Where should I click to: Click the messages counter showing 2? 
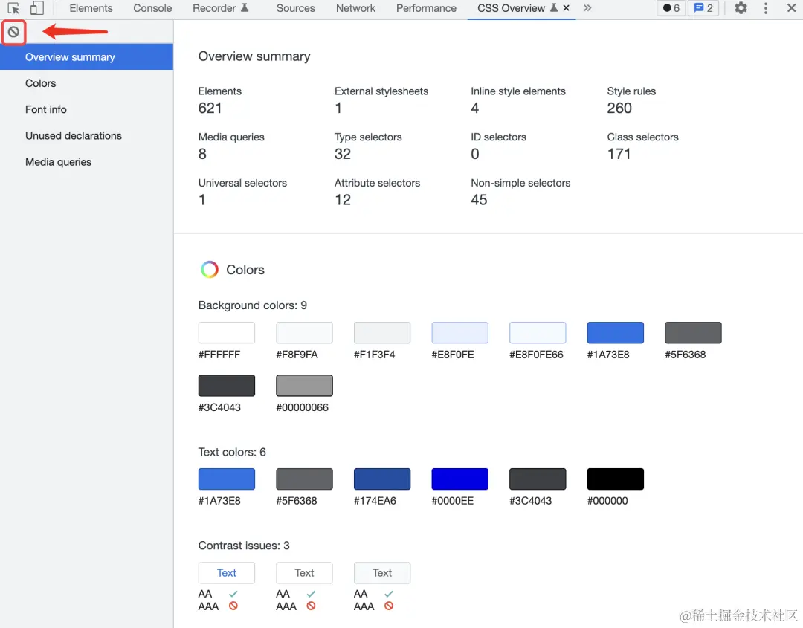click(x=703, y=8)
